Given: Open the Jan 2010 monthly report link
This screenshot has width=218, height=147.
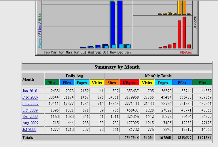Looking at the screenshot, I should 30,91.
